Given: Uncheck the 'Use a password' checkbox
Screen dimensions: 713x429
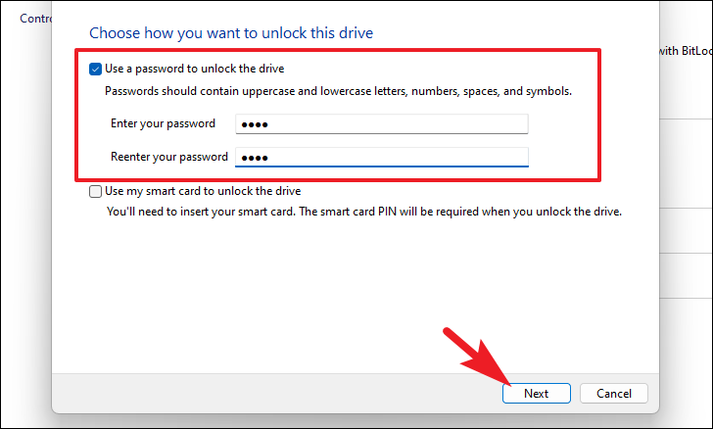Looking at the screenshot, I should point(95,70).
